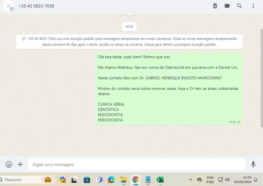
Task: Record a voice message with microphone
Action: pos(253,164)
